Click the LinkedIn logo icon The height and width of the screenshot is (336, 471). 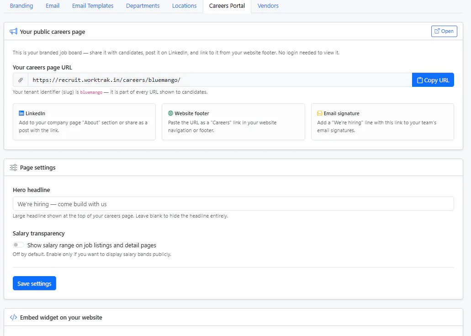click(21, 113)
